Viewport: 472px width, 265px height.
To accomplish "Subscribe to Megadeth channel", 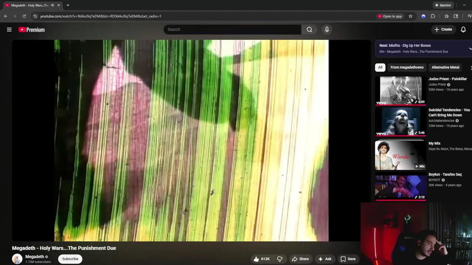I will point(70,259).
